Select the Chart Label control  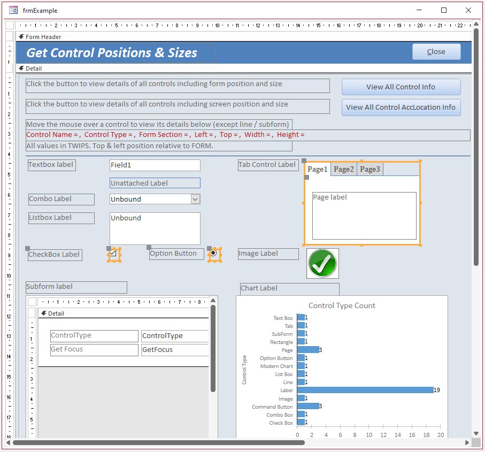tap(289, 289)
